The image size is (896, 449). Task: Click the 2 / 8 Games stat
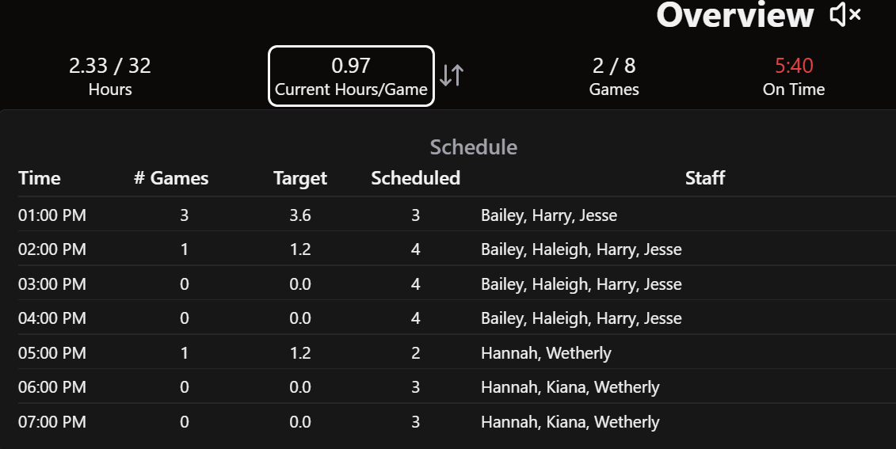tap(614, 76)
